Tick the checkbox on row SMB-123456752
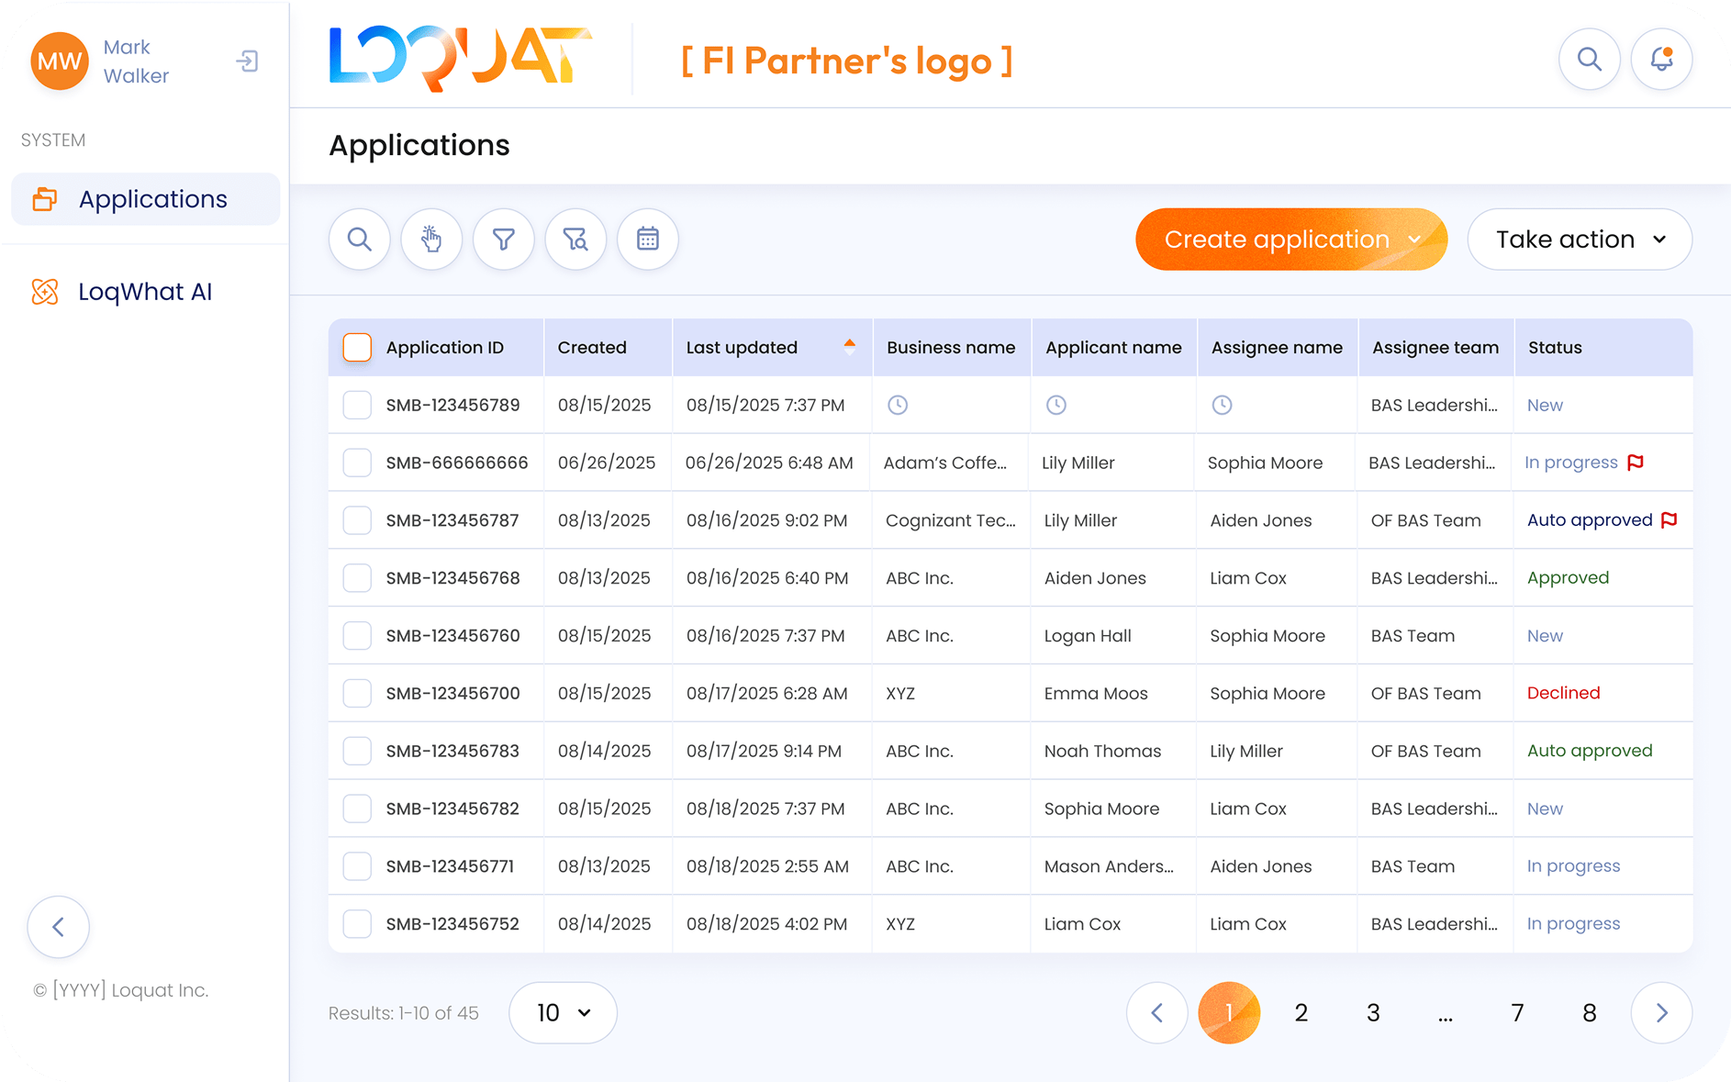The height and width of the screenshot is (1082, 1731). [357, 923]
